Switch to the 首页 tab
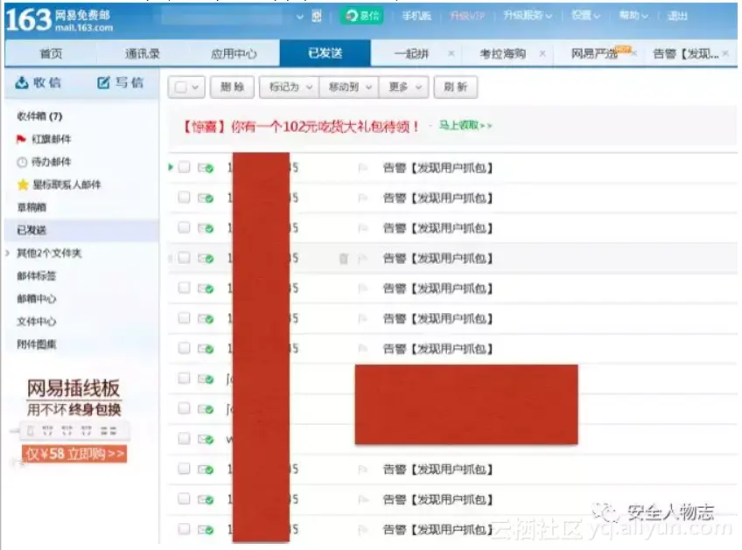Screen dimensions: 742x550 pos(51,53)
